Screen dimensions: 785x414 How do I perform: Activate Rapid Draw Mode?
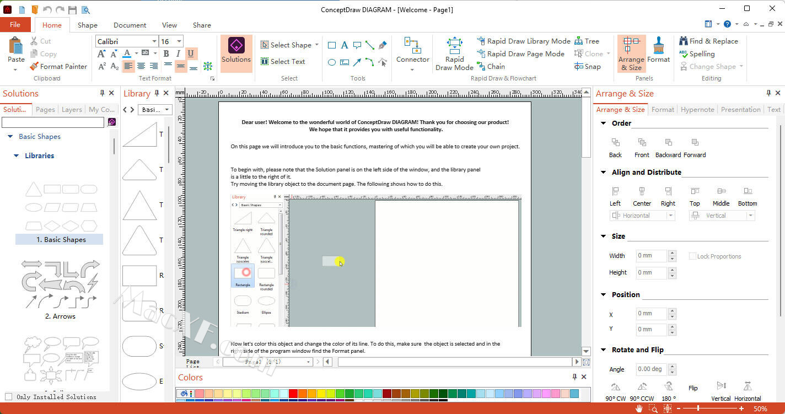(x=454, y=54)
